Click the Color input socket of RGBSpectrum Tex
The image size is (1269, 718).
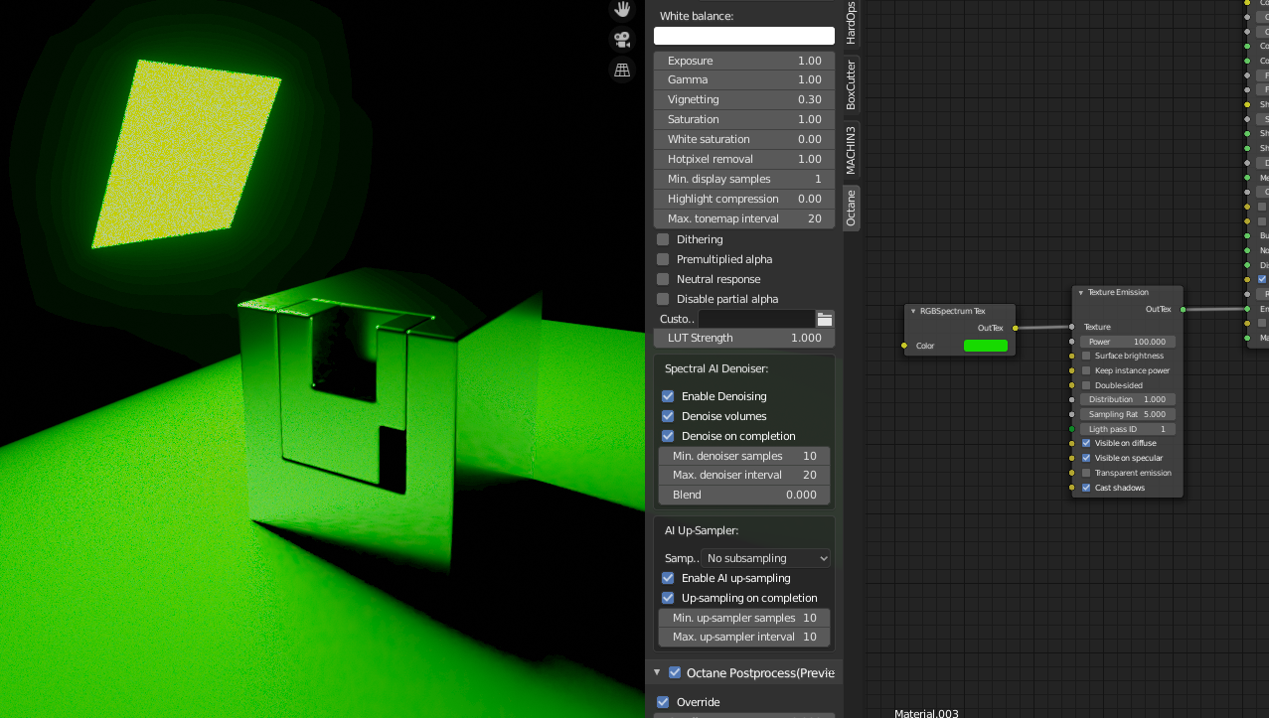click(x=904, y=346)
